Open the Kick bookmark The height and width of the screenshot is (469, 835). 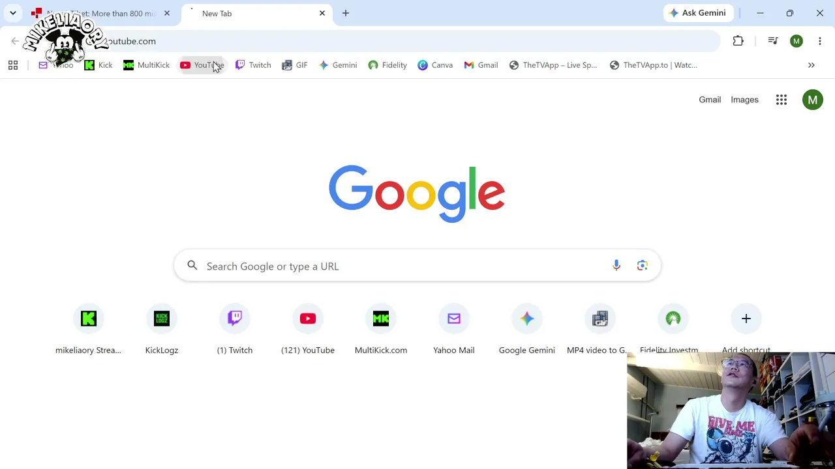(99, 65)
